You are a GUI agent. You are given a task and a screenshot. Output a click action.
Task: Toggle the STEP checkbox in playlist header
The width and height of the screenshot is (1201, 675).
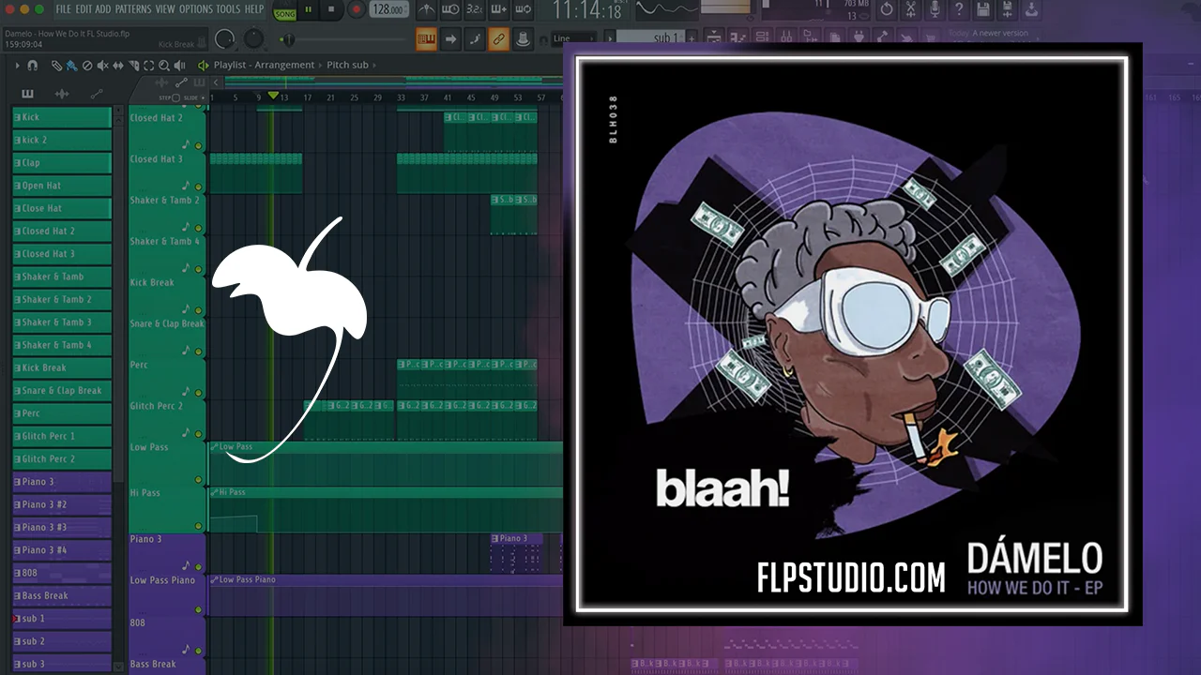tap(175, 97)
